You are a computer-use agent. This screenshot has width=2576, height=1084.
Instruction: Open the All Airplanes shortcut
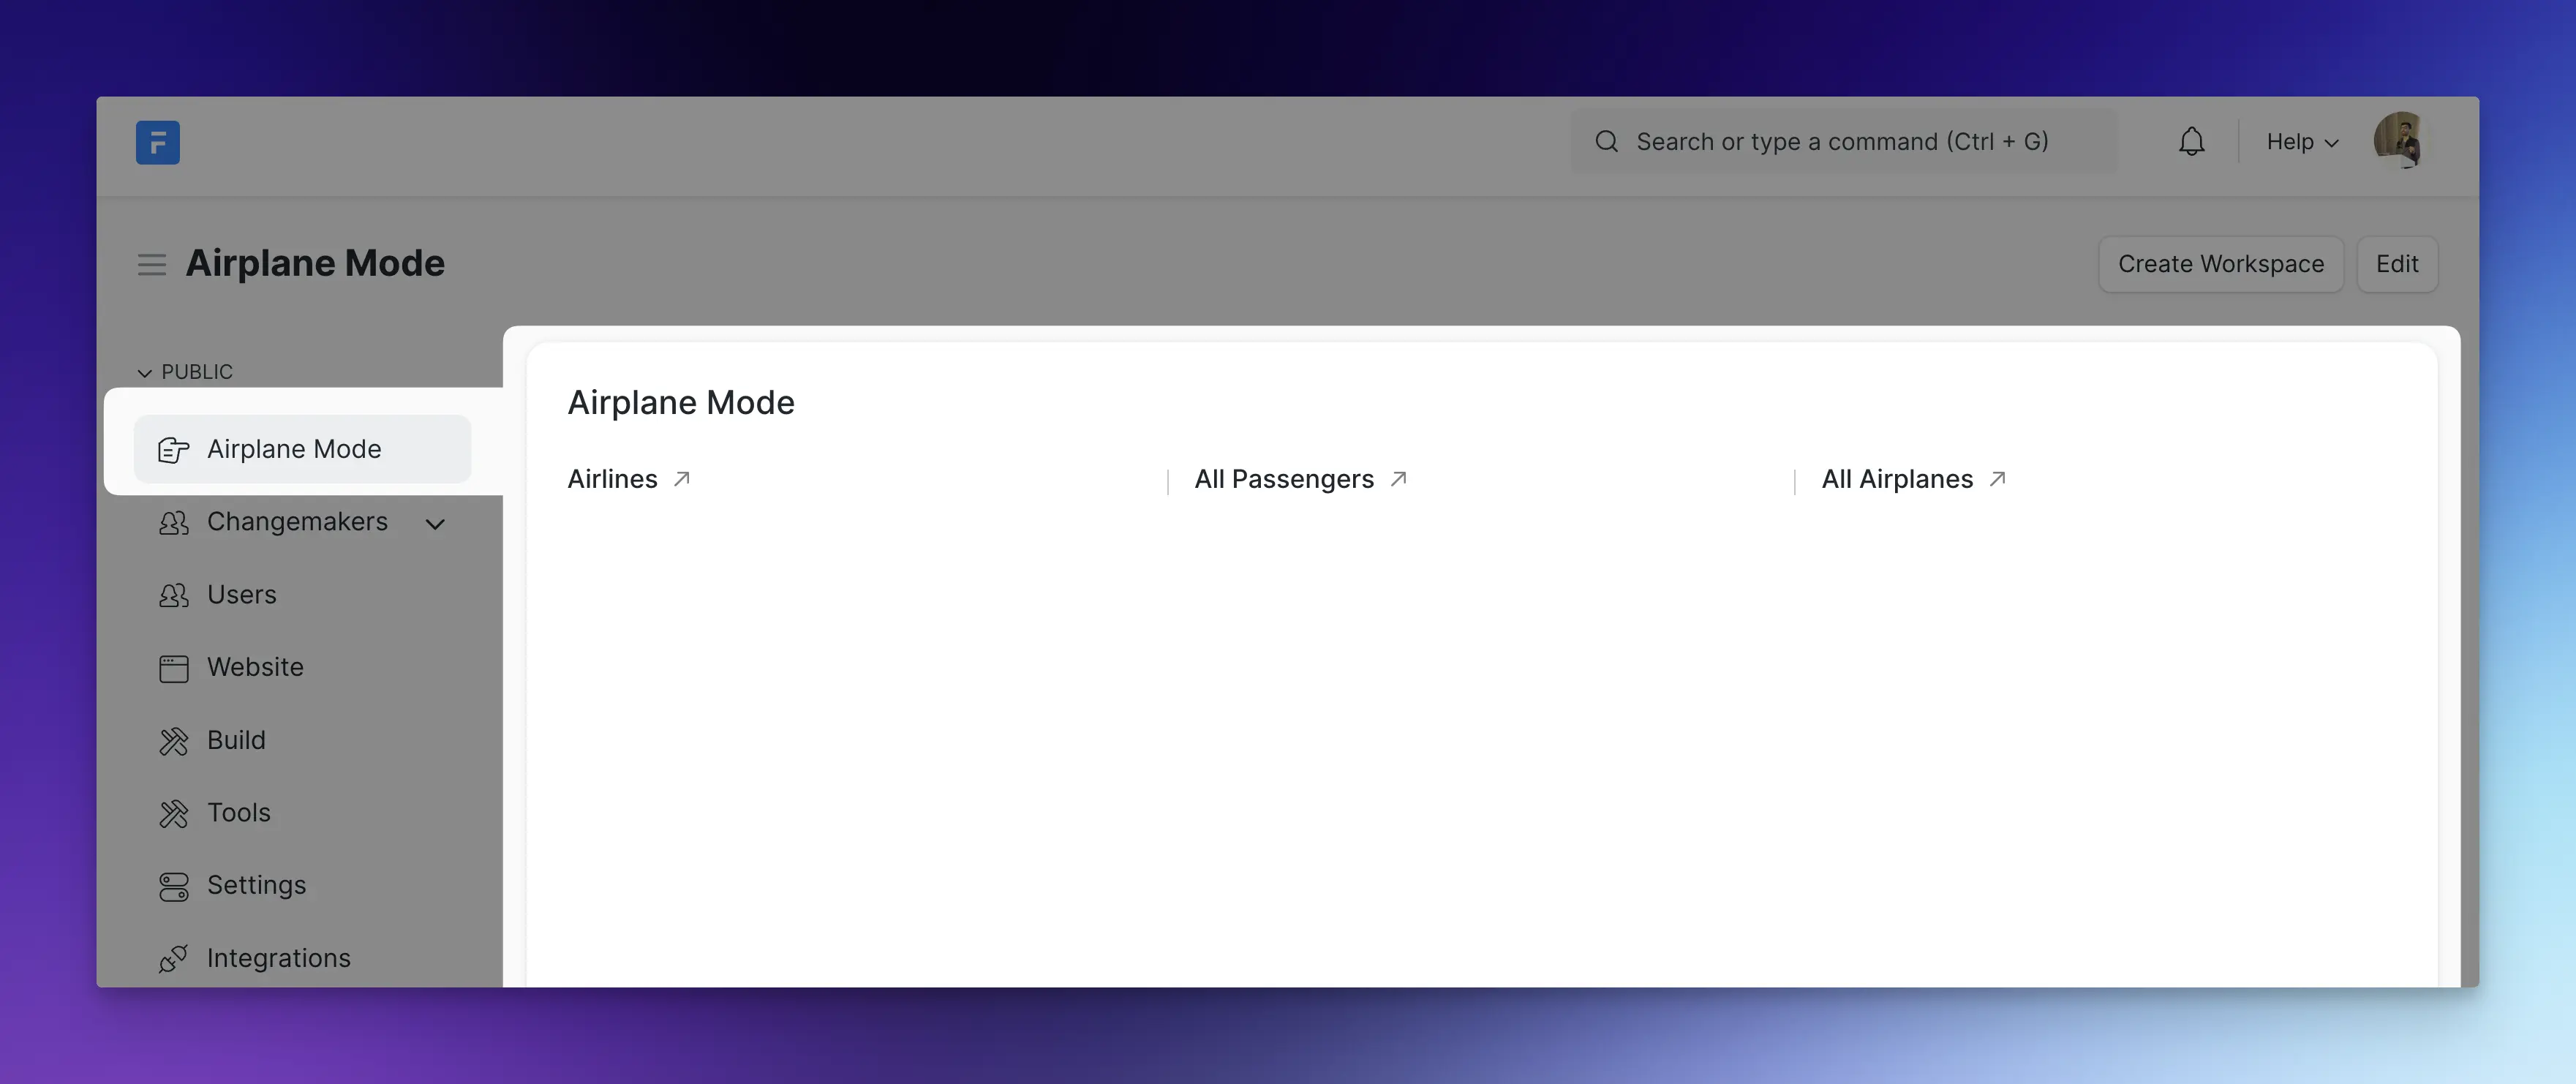(1897, 479)
